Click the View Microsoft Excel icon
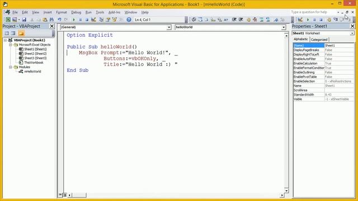 8,20
